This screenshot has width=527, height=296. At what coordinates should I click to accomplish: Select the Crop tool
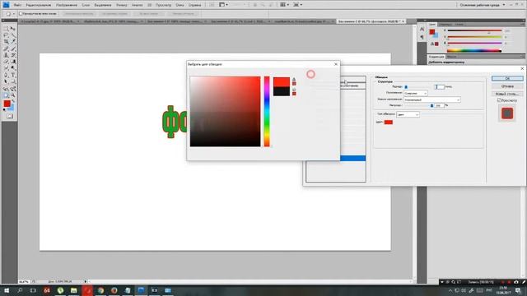click(6, 42)
